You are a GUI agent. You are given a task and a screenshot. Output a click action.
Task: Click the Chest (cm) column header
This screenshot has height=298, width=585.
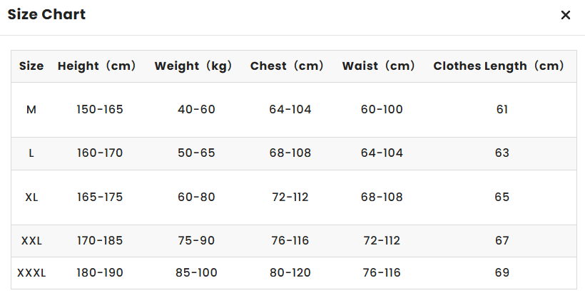[287, 66]
